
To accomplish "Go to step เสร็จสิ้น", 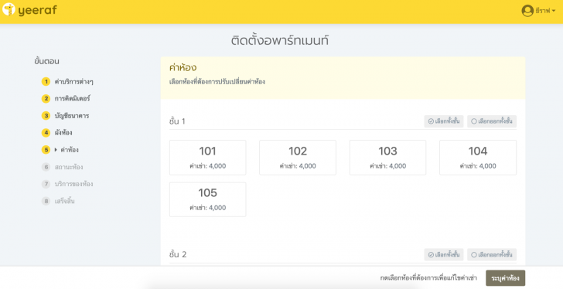I will coord(65,201).
